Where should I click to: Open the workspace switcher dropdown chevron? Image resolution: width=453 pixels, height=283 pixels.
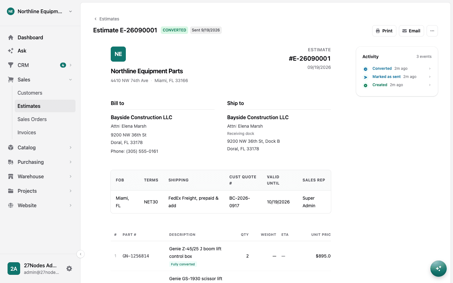[70, 11]
